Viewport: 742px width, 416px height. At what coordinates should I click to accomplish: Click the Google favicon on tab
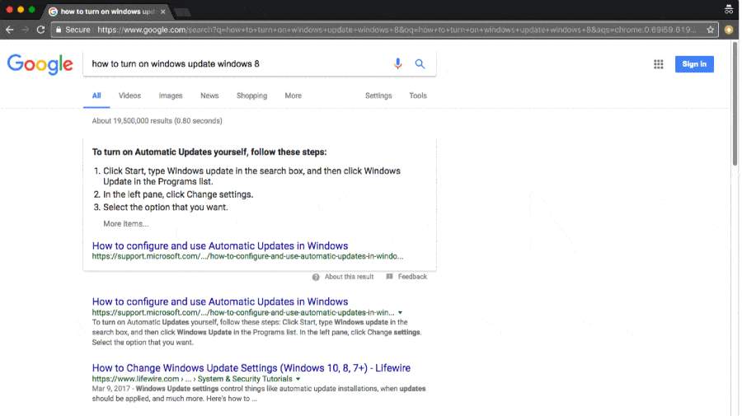53,12
